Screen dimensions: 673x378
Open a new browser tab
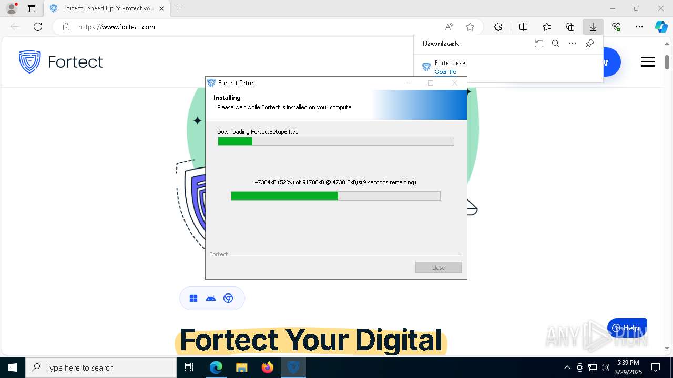coord(179,8)
